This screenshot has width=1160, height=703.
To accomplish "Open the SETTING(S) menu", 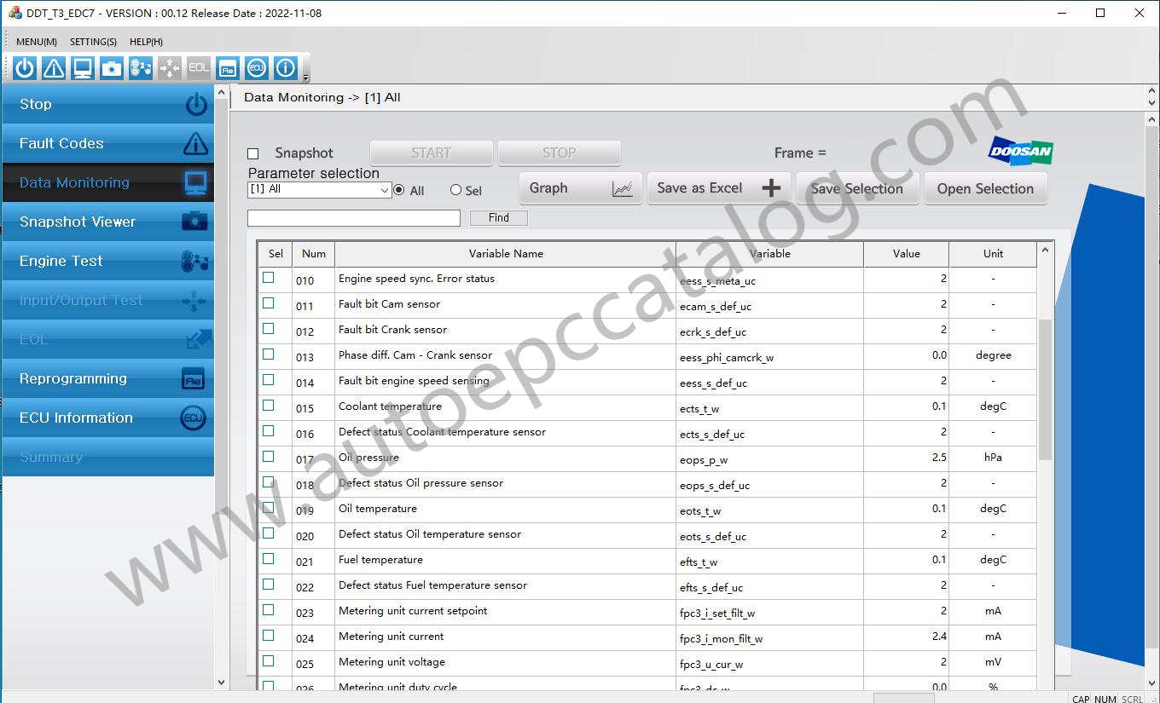I will pos(93,42).
